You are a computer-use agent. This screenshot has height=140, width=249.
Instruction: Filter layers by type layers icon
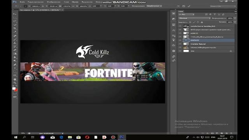point(215,14)
